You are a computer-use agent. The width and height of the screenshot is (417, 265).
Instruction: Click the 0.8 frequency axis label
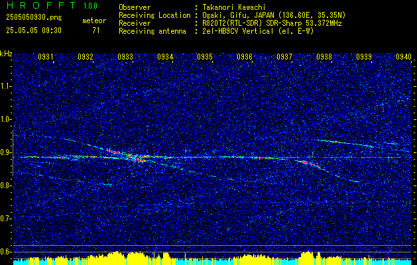6,185
